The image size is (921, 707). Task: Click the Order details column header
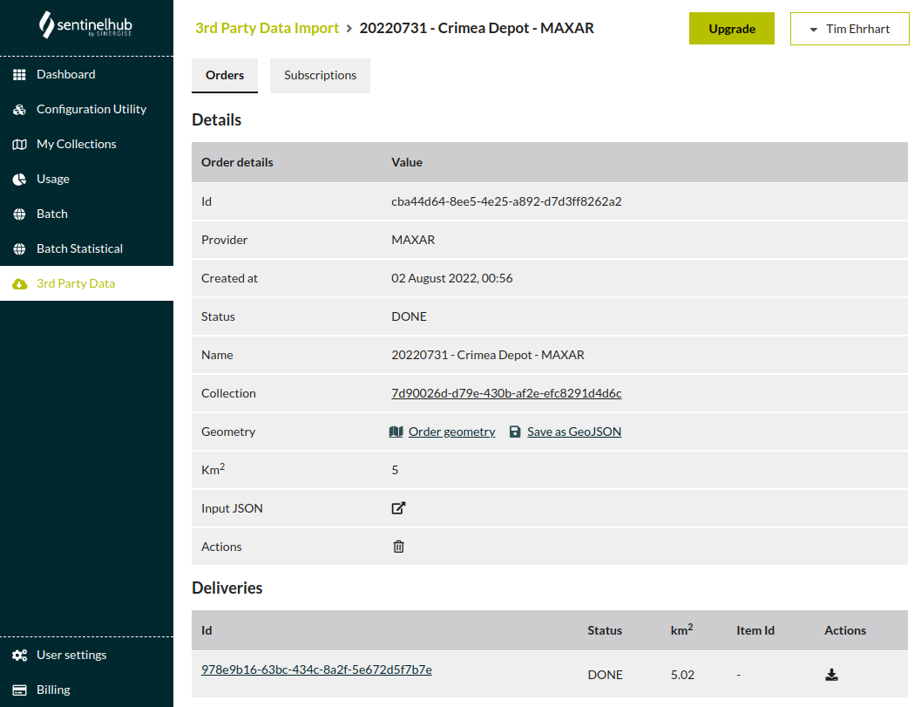pos(237,162)
